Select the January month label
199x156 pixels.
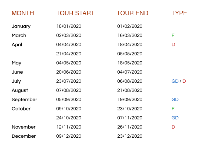coord(21,26)
